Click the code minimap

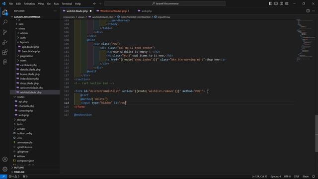click(x=306, y=40)
